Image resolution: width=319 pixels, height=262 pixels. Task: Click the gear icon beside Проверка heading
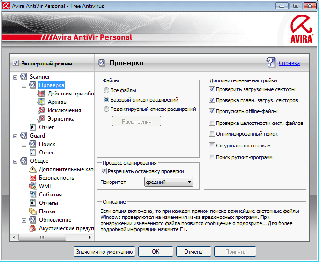tap(101, 63)
